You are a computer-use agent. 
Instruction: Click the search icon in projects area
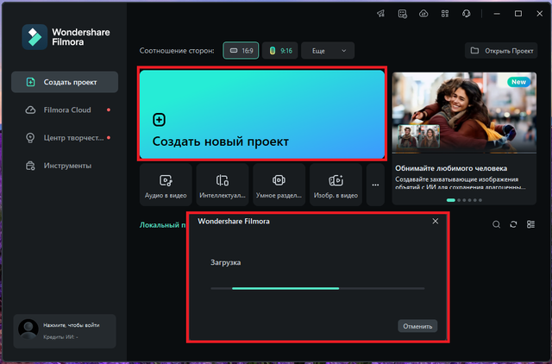click(x=497, y=224)
